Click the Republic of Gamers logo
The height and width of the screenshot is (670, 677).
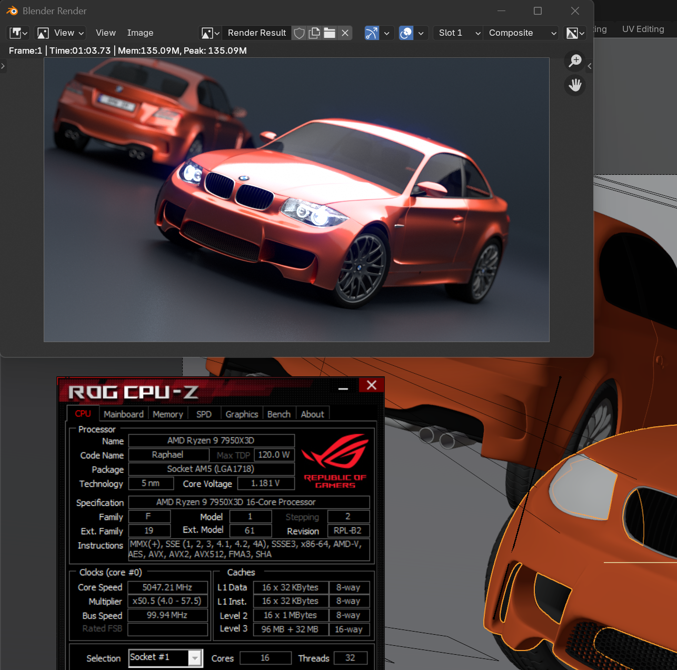pyautogui.click(x=335, y=461)
